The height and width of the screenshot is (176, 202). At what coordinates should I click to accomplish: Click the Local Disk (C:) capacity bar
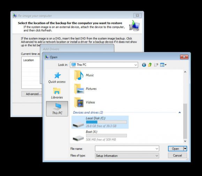point(106,122)
